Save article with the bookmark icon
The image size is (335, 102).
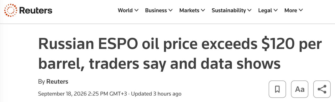[x=277, y=89]
